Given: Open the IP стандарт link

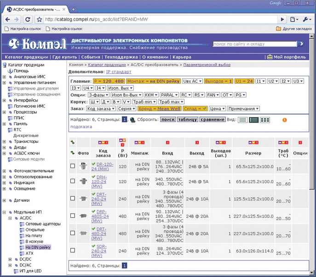Looking at the screenshot, I should click(119, 72).
